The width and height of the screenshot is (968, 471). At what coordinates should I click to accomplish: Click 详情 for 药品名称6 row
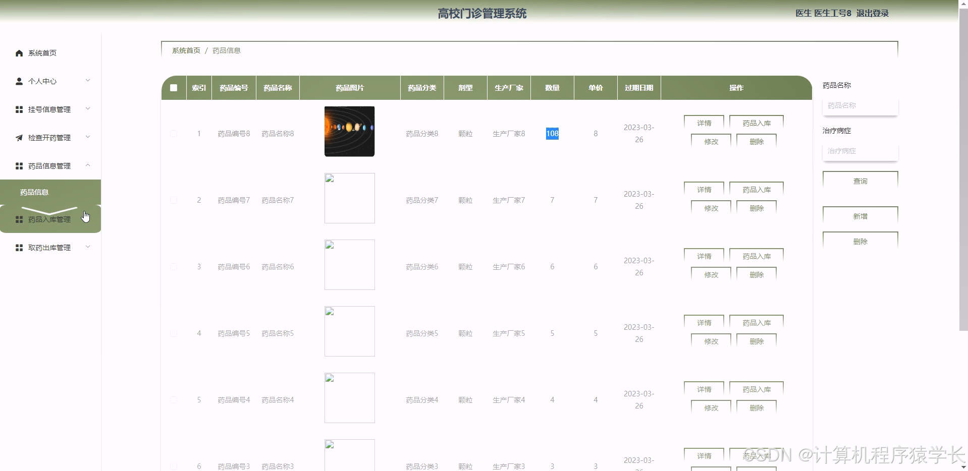[x=704, y=256]
